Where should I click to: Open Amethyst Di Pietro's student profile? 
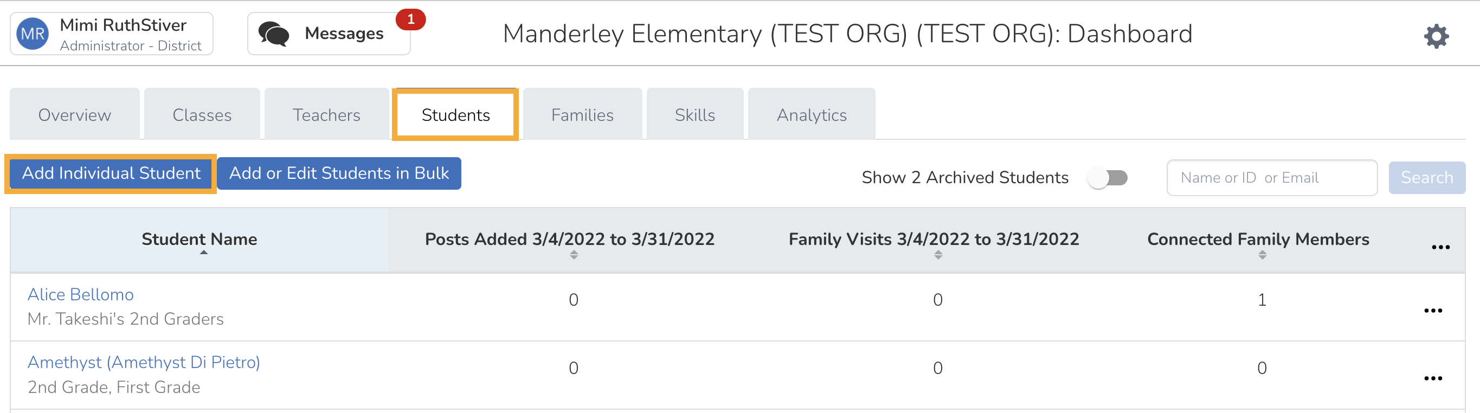tap(143, 362)
